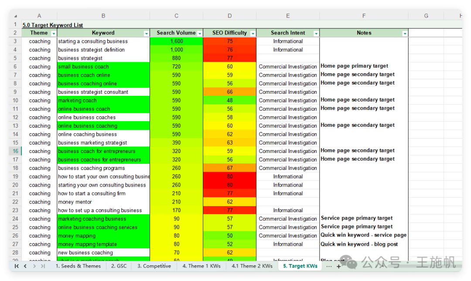Select all cells via corner triangle
Screen dimensions: 471x281
[x=16, y=16]
